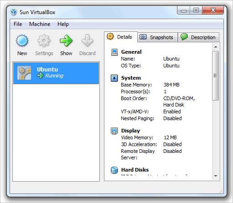This screenshot has width=233, height=203.
Task: Open the File menu
Action: [x=18, y=24]
